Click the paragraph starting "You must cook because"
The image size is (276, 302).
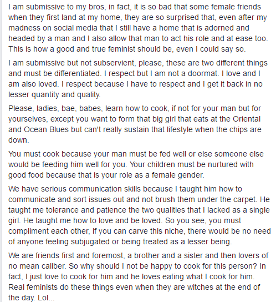(136, 164)
